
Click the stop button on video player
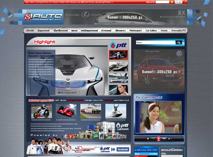148,138
